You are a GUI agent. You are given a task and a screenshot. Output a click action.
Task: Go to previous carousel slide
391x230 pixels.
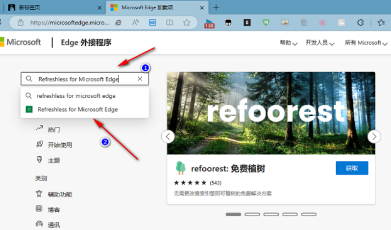tap(168, 137)
